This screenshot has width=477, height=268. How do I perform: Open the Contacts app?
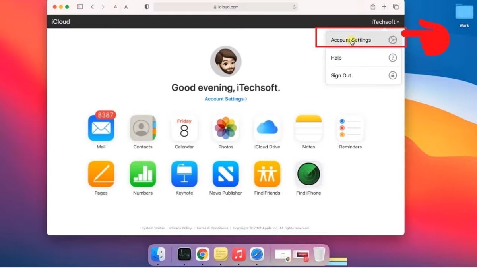pyautogui.click(x=143, y=128)
